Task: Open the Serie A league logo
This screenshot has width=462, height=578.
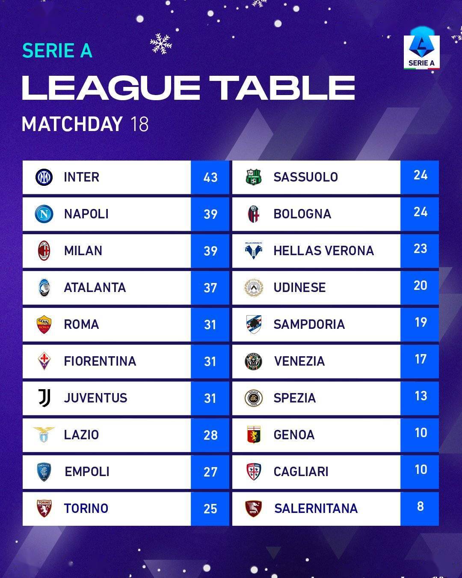Action: [421, 52]
